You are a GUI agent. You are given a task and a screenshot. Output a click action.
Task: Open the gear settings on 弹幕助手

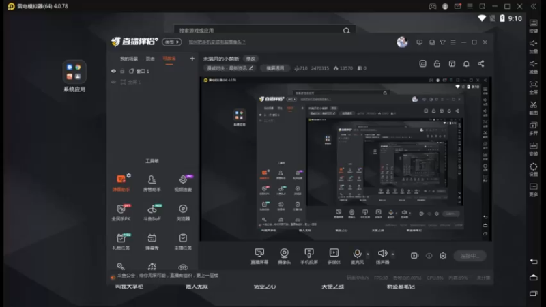tap(129, 175)
